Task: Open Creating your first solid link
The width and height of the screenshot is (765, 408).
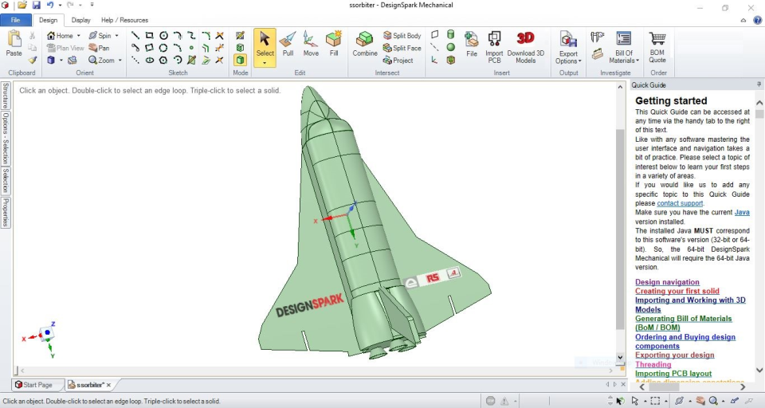Action: tap(677, 291)
